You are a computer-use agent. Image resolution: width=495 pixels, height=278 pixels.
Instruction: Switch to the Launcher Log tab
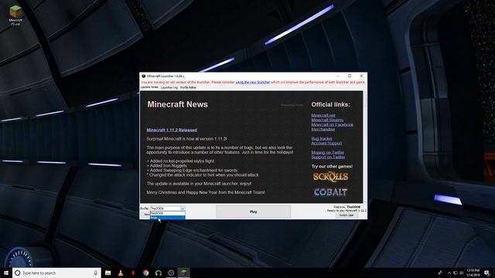click(x=169, y=87)
